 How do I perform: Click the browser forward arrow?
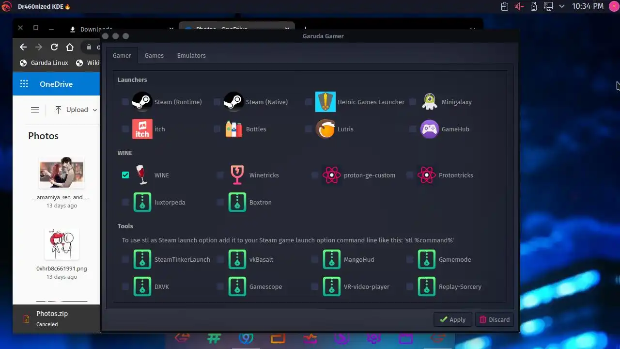pos(39,47)
